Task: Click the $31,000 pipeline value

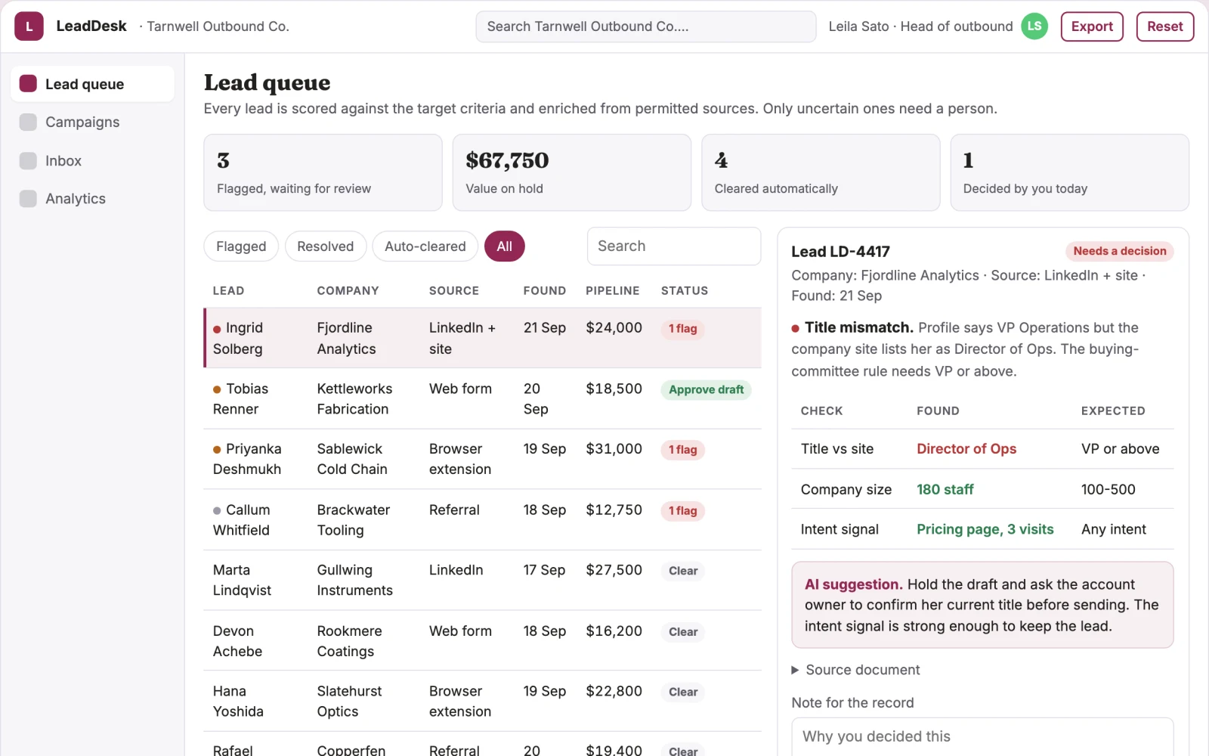Action: (x=614, y=449)
